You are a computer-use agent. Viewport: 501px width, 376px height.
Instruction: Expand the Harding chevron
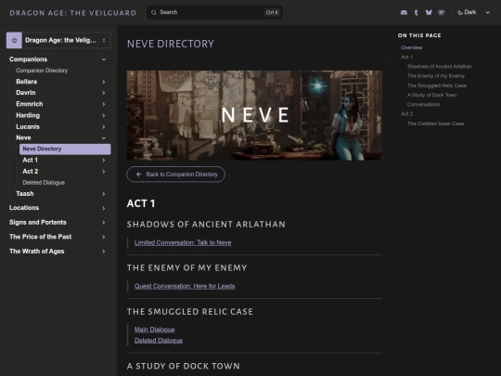pos(104,115)
